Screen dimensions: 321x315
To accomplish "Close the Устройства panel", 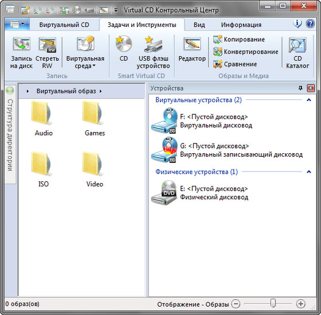I will pyautogui.click(x=311, y=88).
